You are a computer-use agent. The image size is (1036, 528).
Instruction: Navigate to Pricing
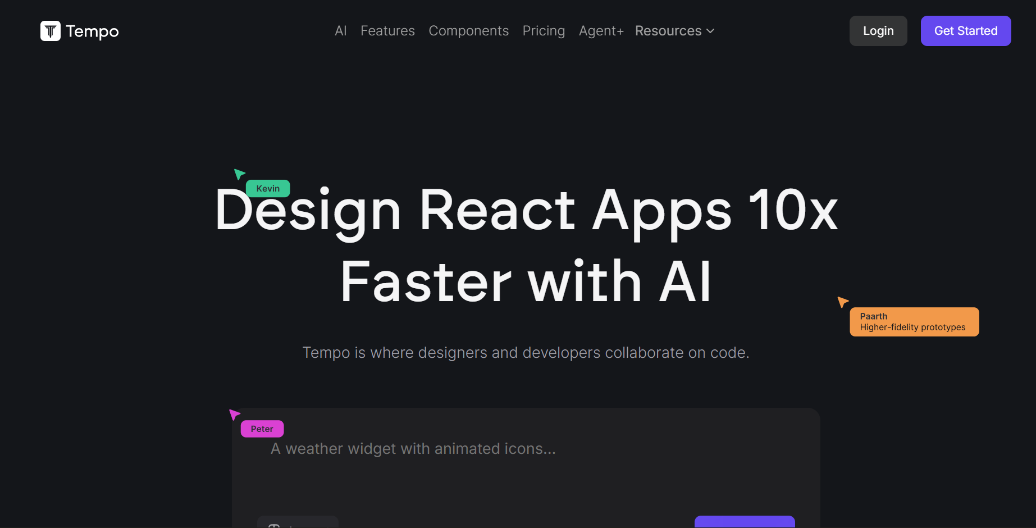(x=544, y=31)
